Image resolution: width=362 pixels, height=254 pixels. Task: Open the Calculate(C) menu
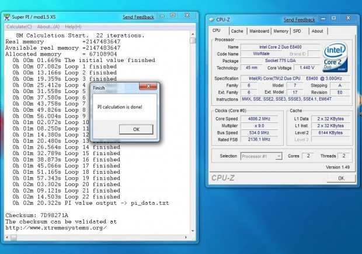tap(19, 26)
